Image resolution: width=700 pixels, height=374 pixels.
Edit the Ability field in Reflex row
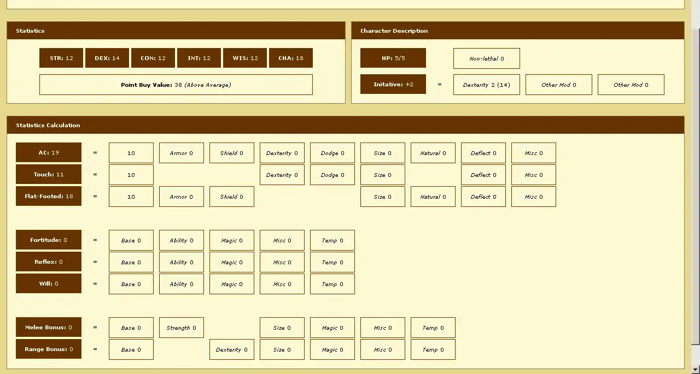pyautogui.click(x=182, y=262)
